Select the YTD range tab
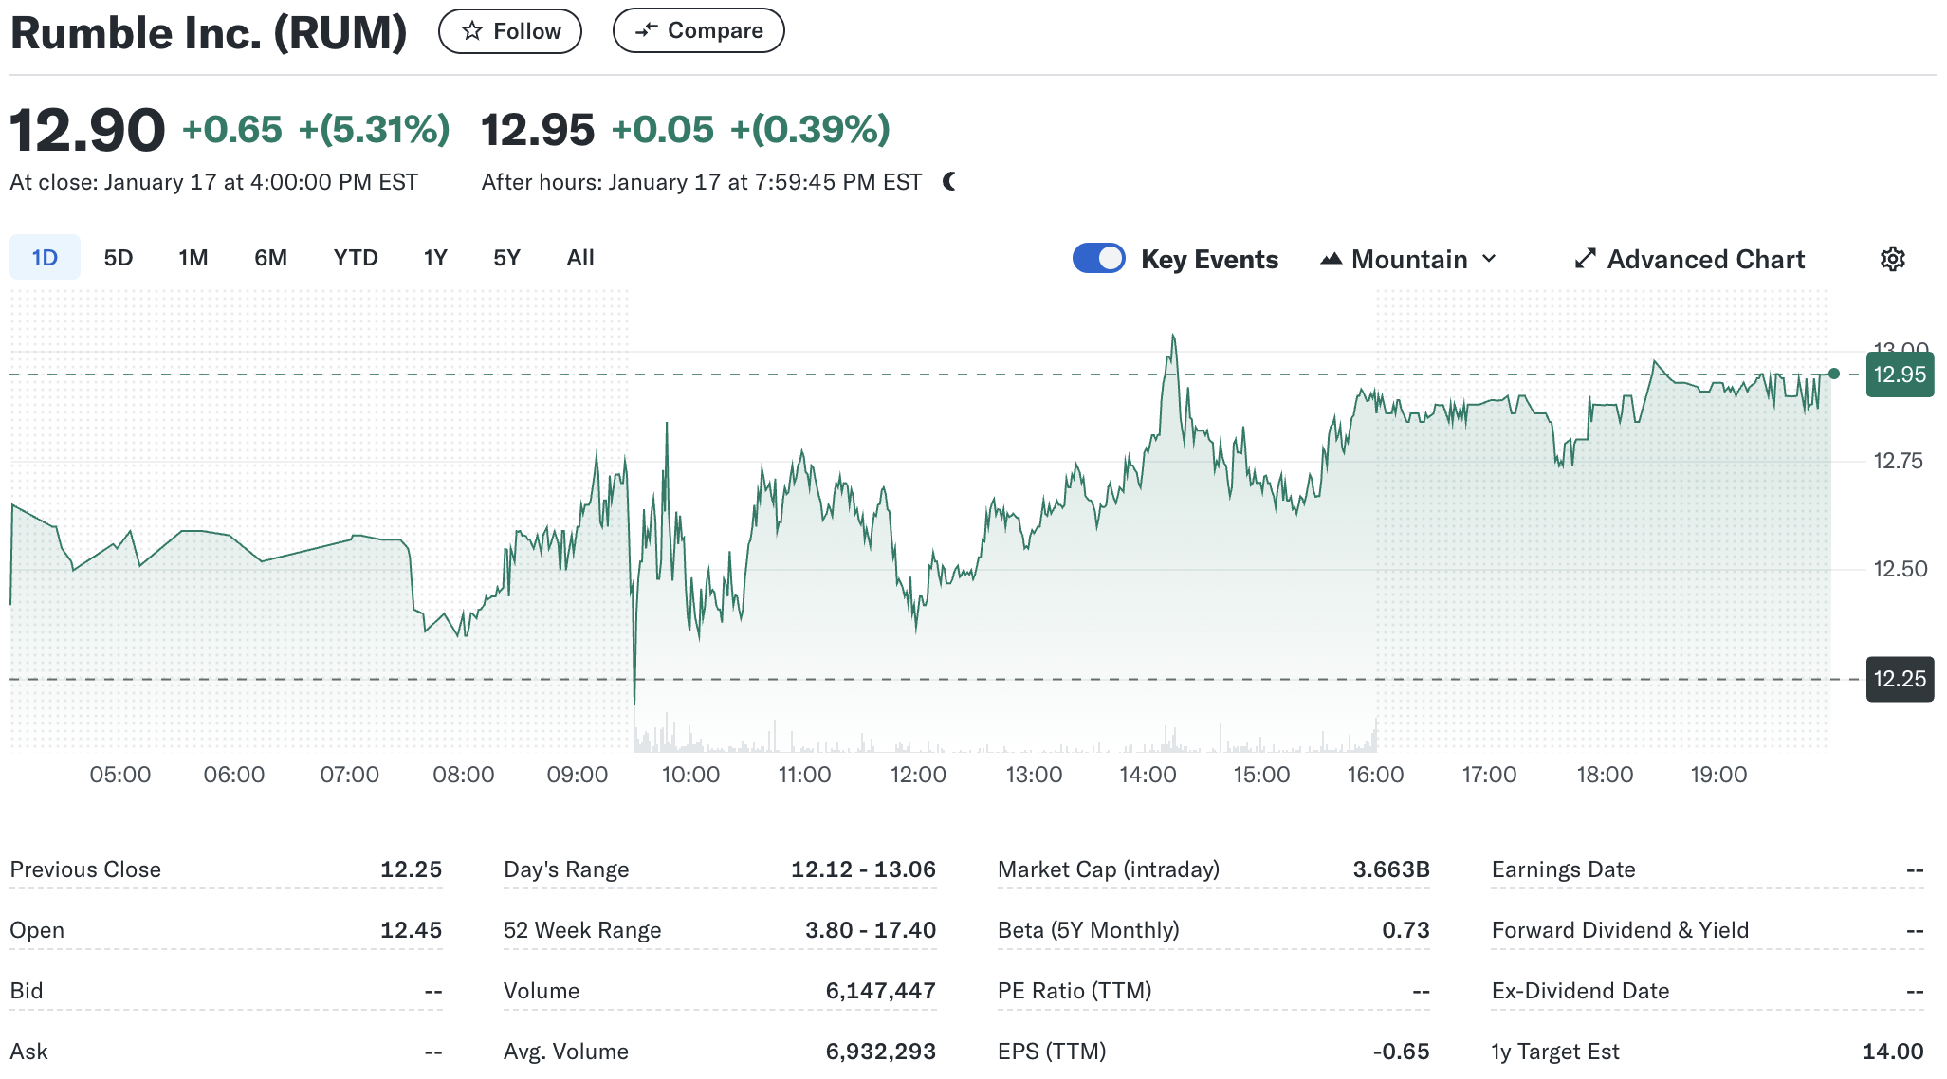 point(356,258)
